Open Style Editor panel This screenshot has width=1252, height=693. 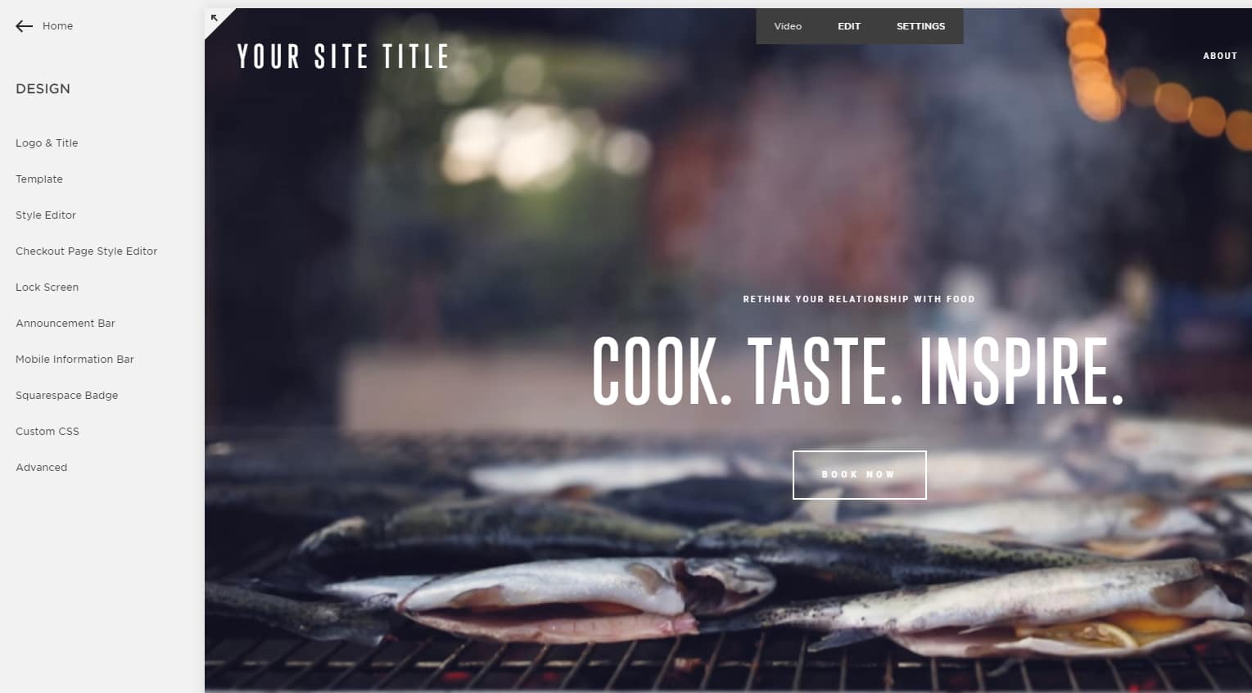tap(46, 215)
